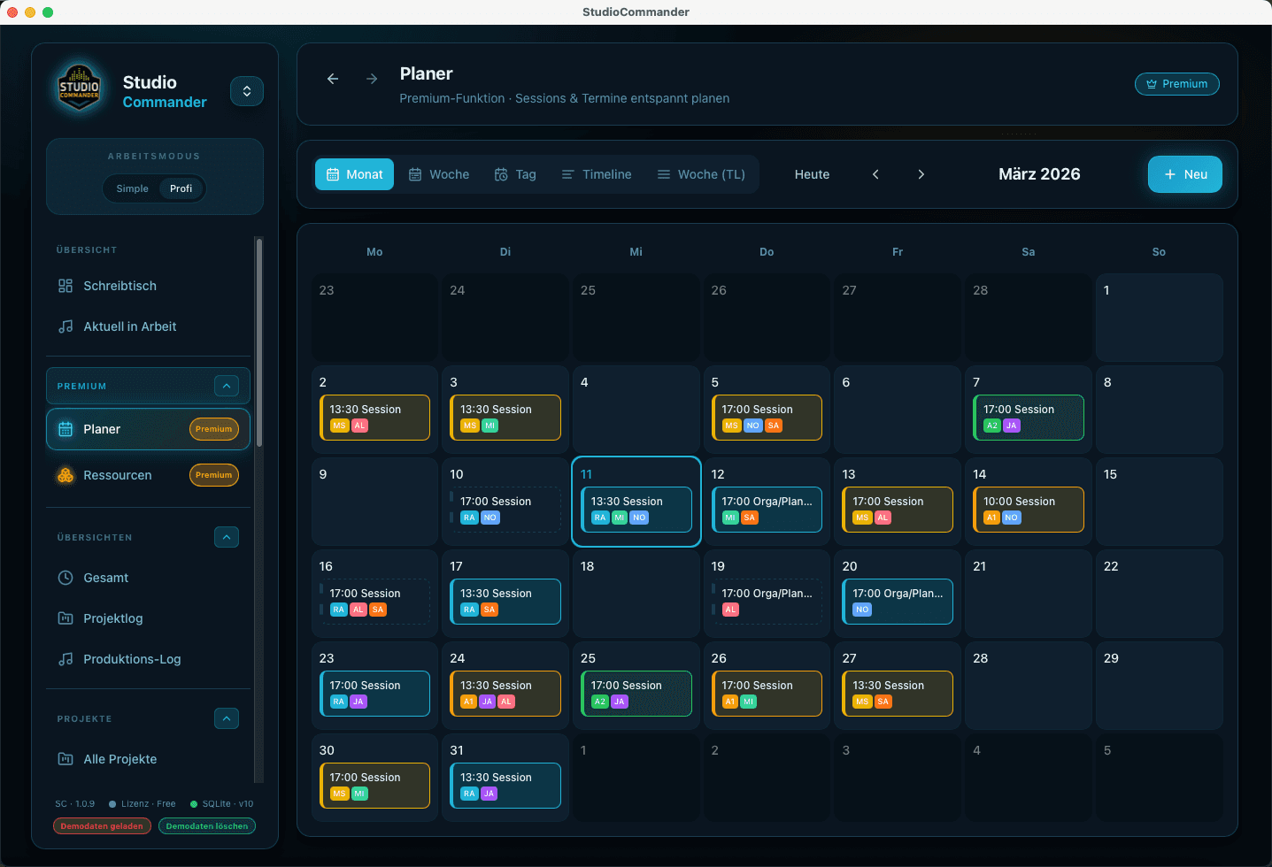Open Schreibtisch via its grid icon

tap(66, 286)
